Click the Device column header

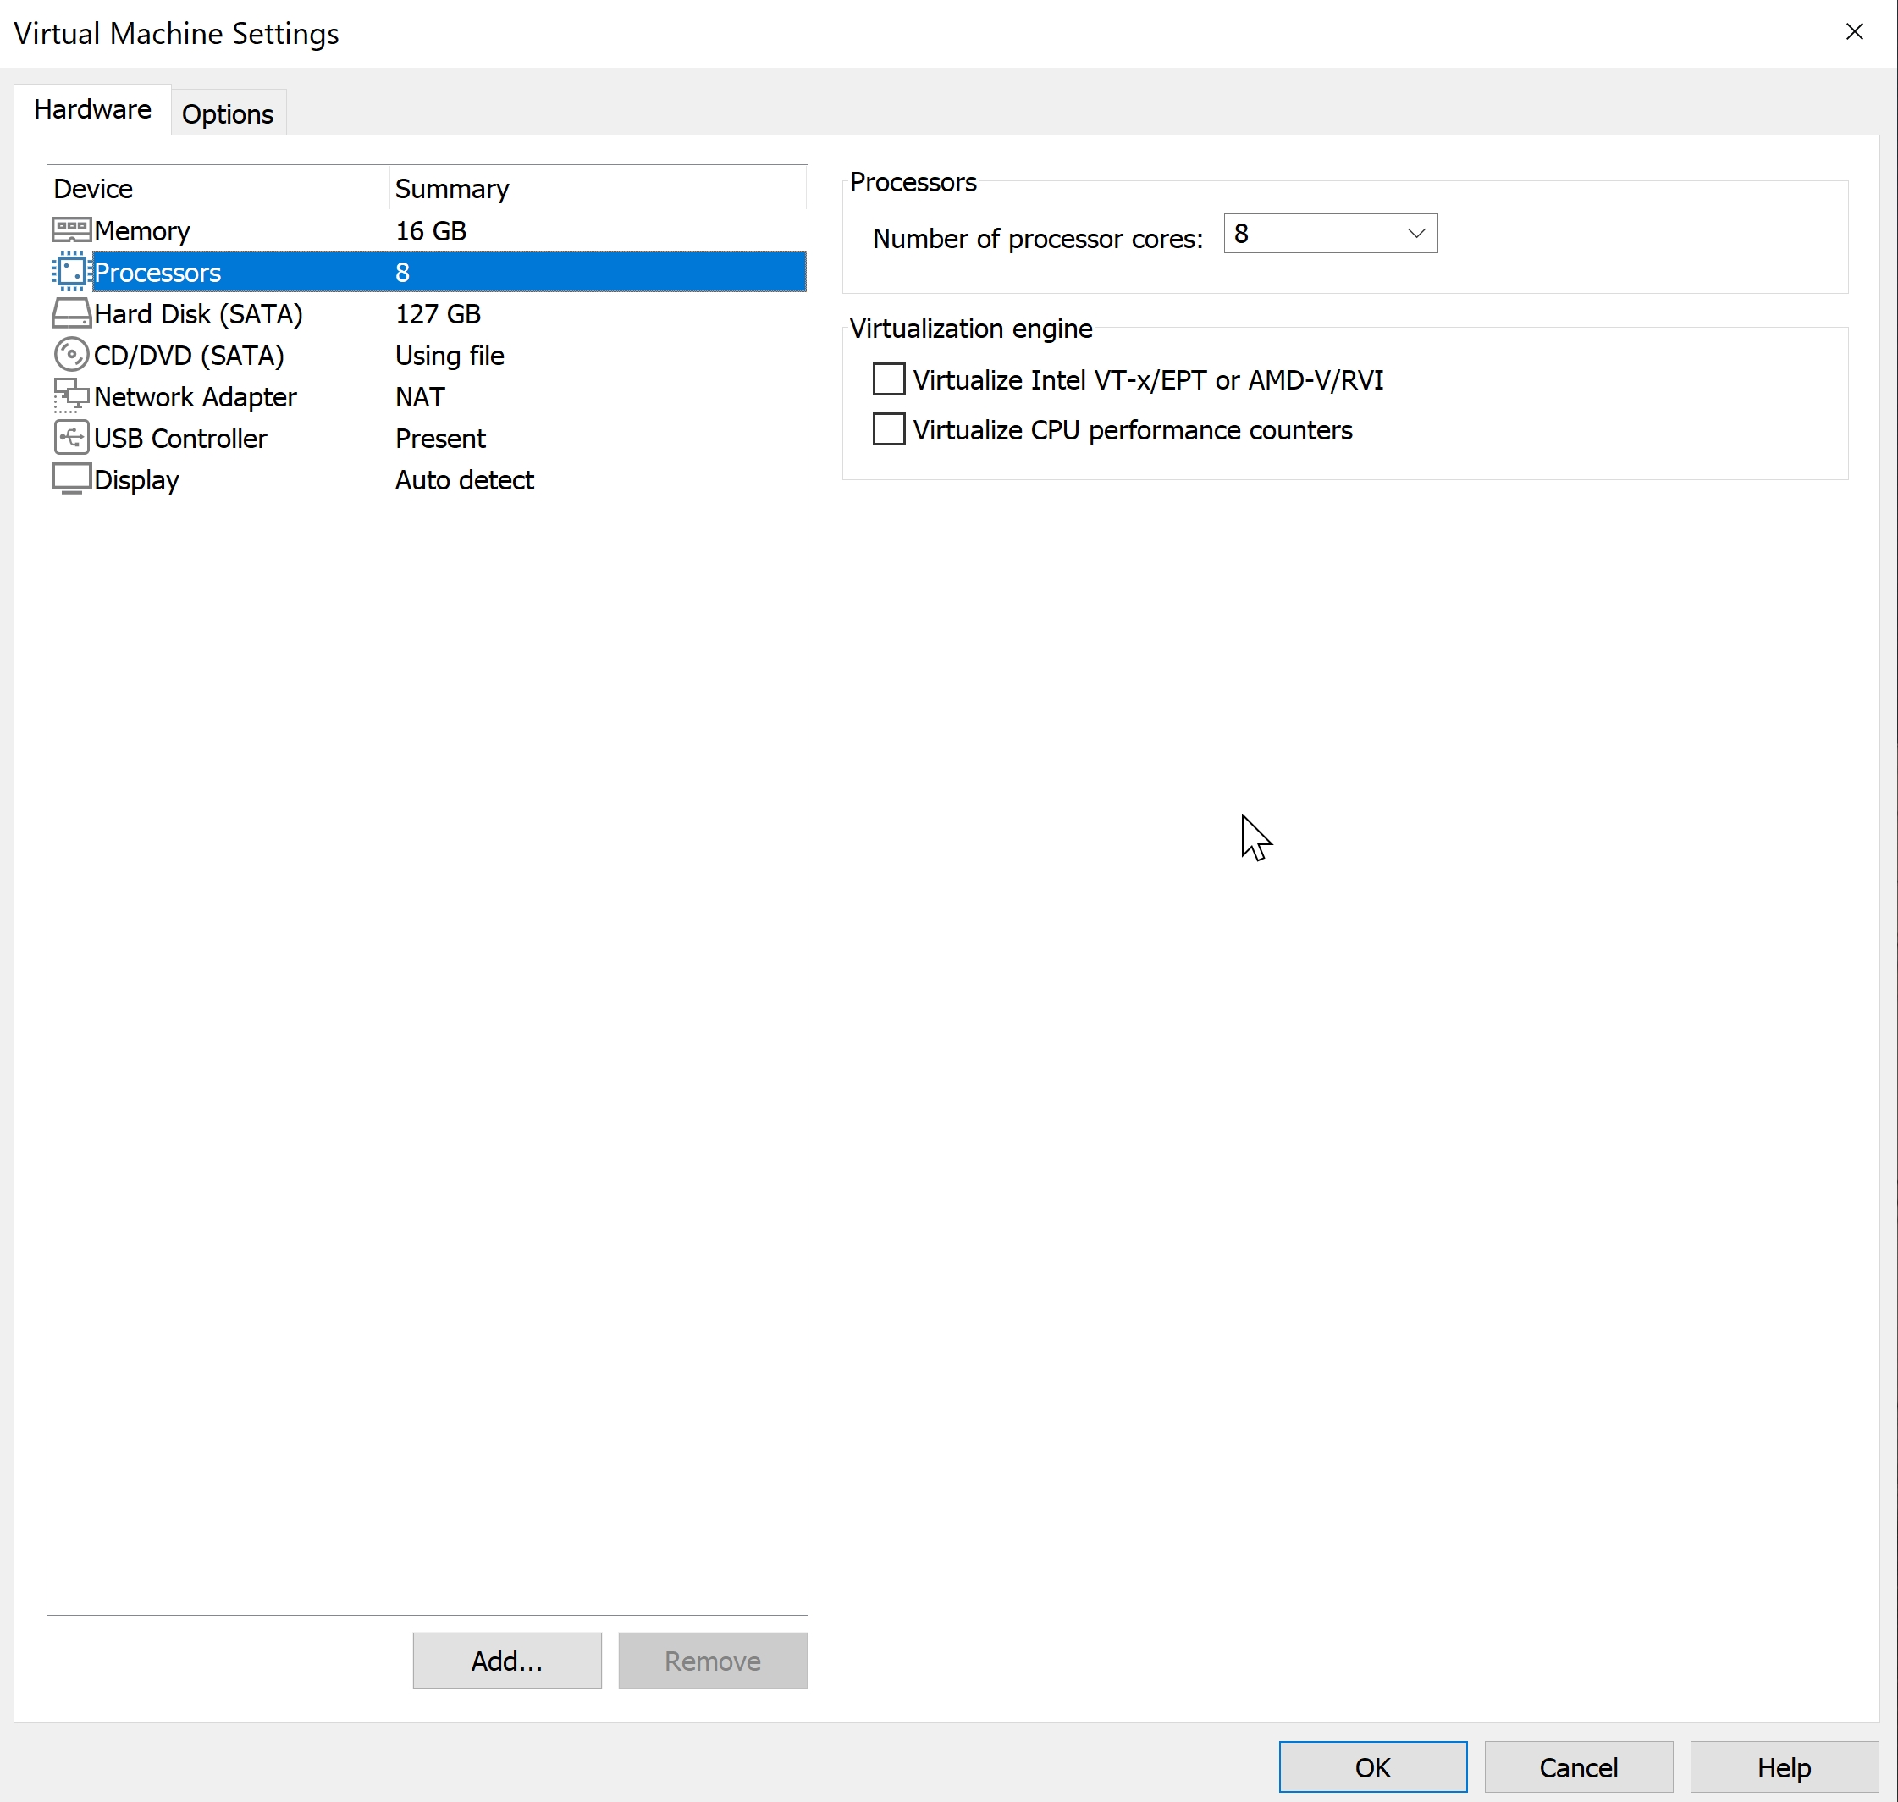coord(93,189)
